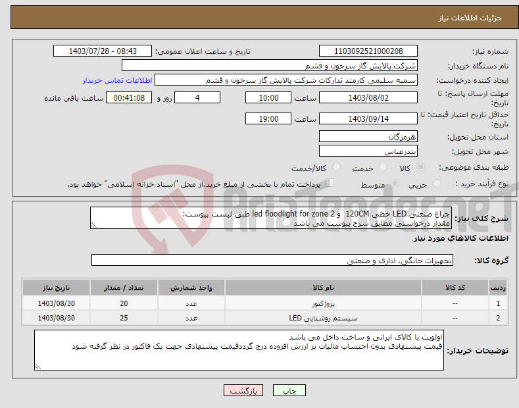
Task: Click the resize handle of buyer notes textarea
Action: [38, 367]
